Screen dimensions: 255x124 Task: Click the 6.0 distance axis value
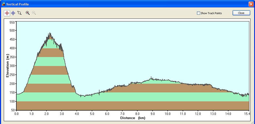pyautogui.click(x=107, y=114)
